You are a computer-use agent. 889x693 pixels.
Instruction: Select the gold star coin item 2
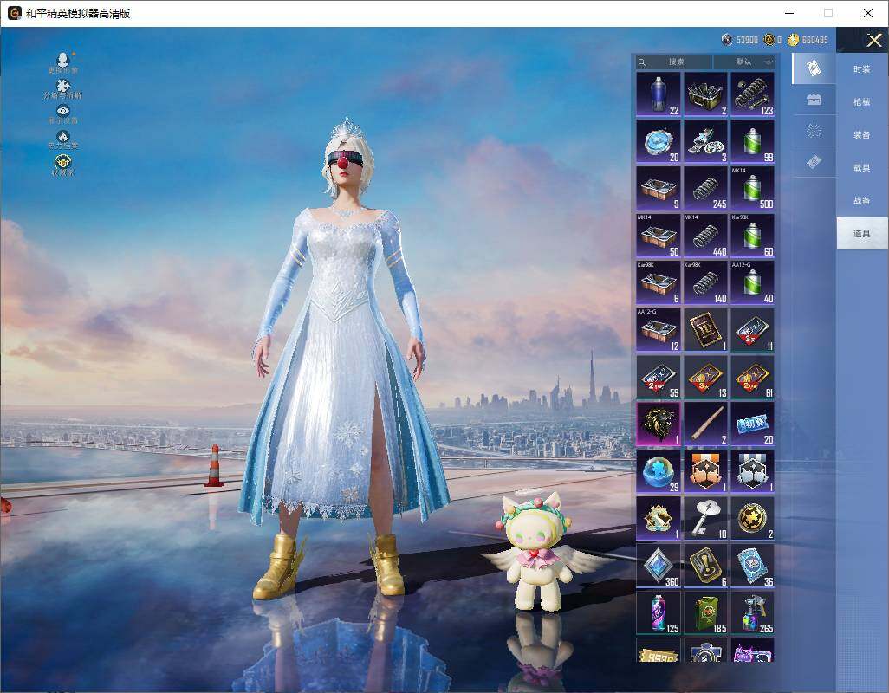752,519
